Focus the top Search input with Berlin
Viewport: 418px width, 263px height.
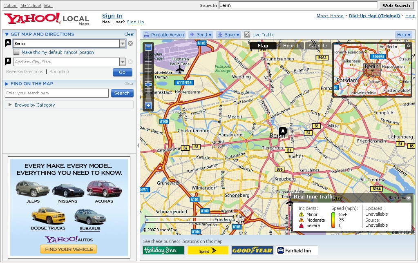coord(298,5)
